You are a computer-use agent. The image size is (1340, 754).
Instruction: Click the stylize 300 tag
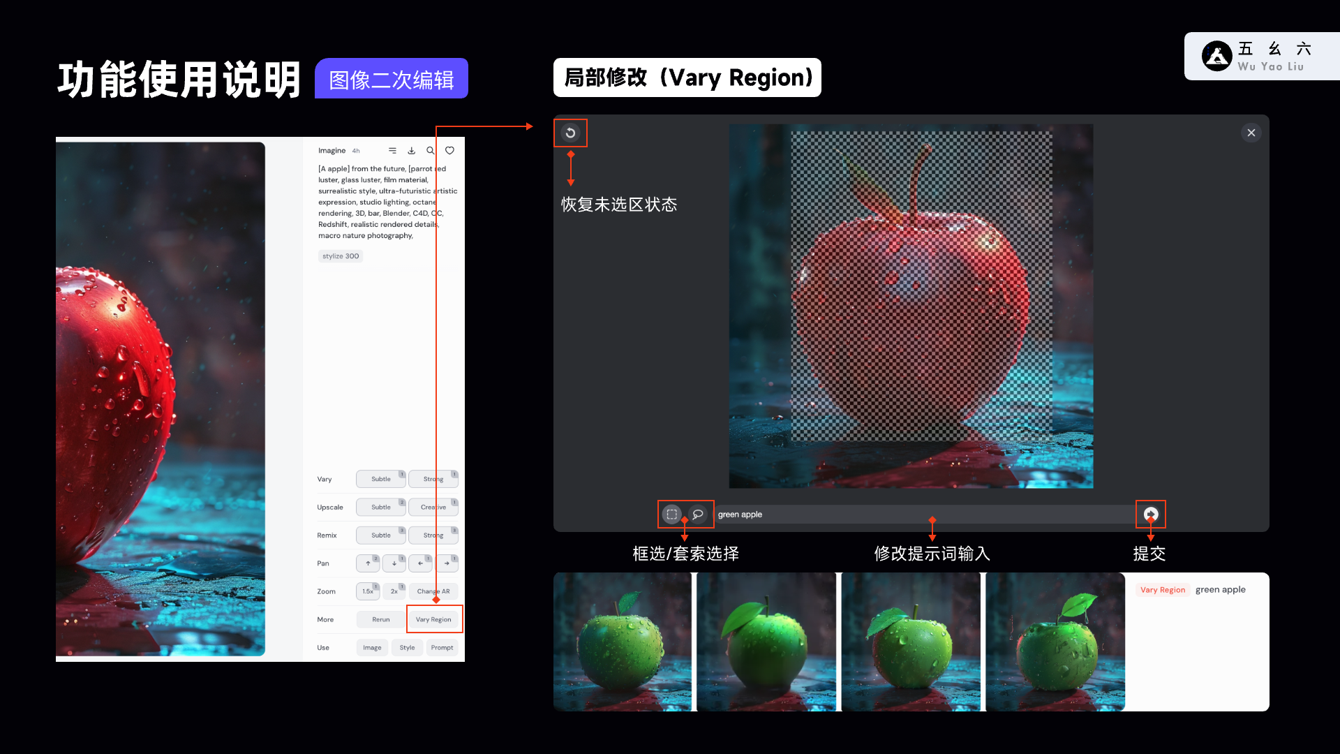[341, 256]
